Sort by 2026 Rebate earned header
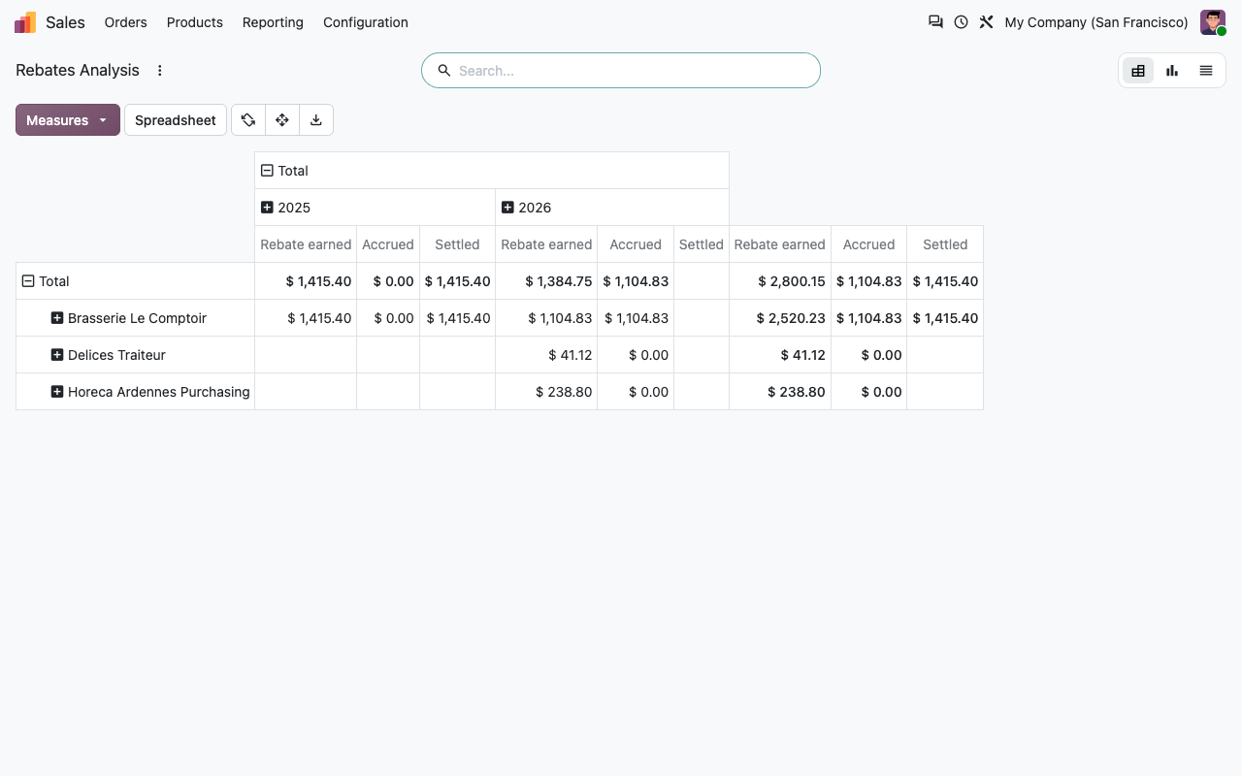The height and width of the screenshot is (776, 1242). tap(546, 244)
